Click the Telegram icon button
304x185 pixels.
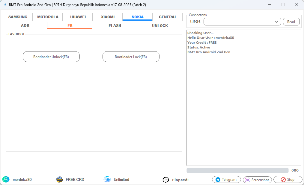218,180
